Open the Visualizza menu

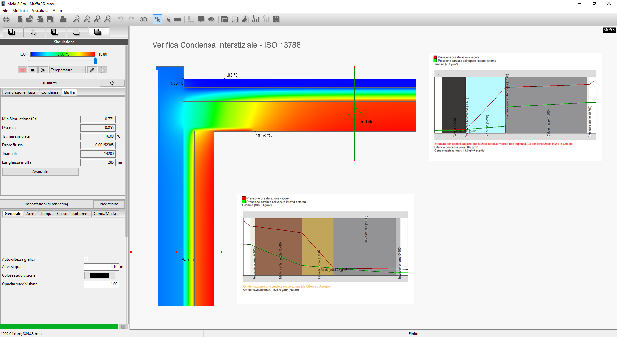40,11
